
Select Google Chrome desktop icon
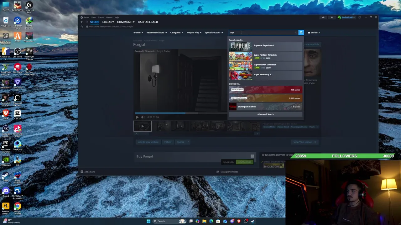coord(17,208)
